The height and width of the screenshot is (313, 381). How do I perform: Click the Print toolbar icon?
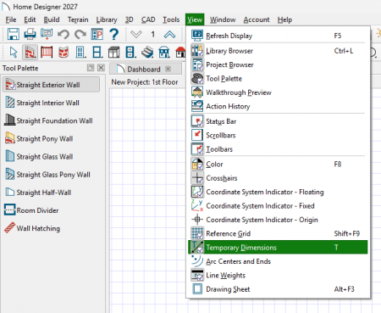click(x=30, y=35)
